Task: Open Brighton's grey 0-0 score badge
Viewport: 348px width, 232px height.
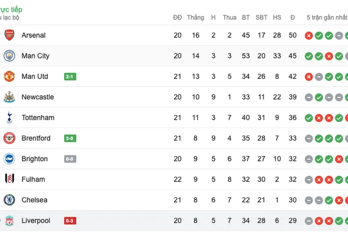Action: (70, 159)
